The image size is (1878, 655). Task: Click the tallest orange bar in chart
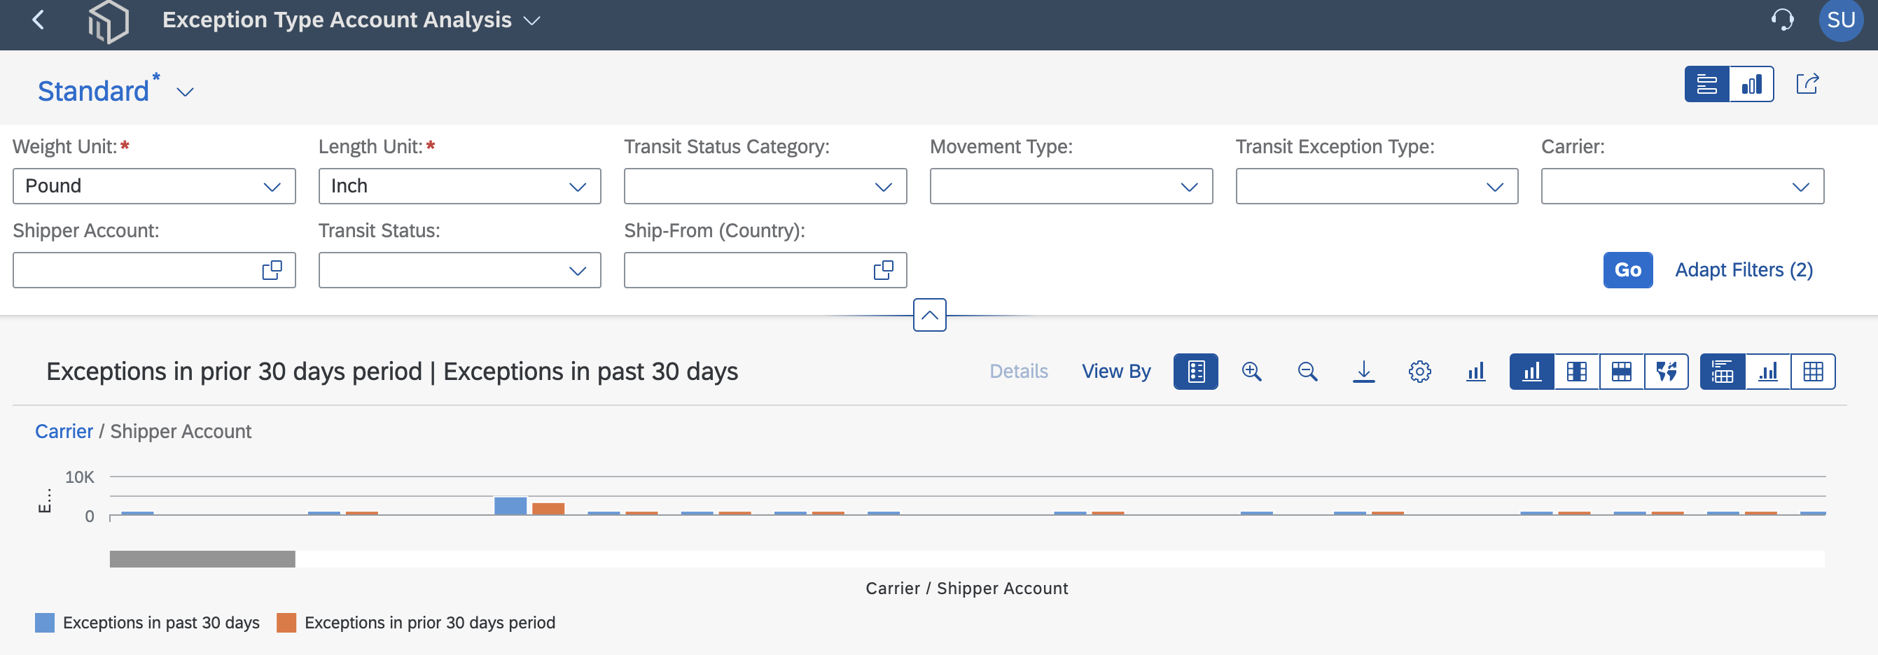click(548, 509)
